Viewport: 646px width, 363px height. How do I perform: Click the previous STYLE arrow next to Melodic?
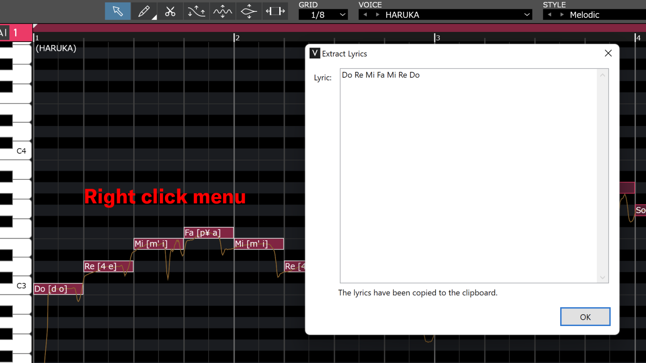[x=549, y=14]
